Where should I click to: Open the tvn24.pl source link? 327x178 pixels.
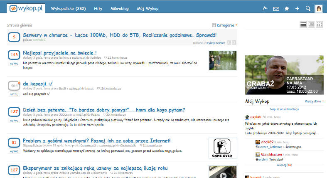click(81, 114)
